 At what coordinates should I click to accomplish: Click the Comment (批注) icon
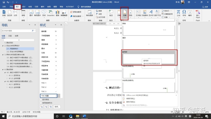tap(111, 12)
